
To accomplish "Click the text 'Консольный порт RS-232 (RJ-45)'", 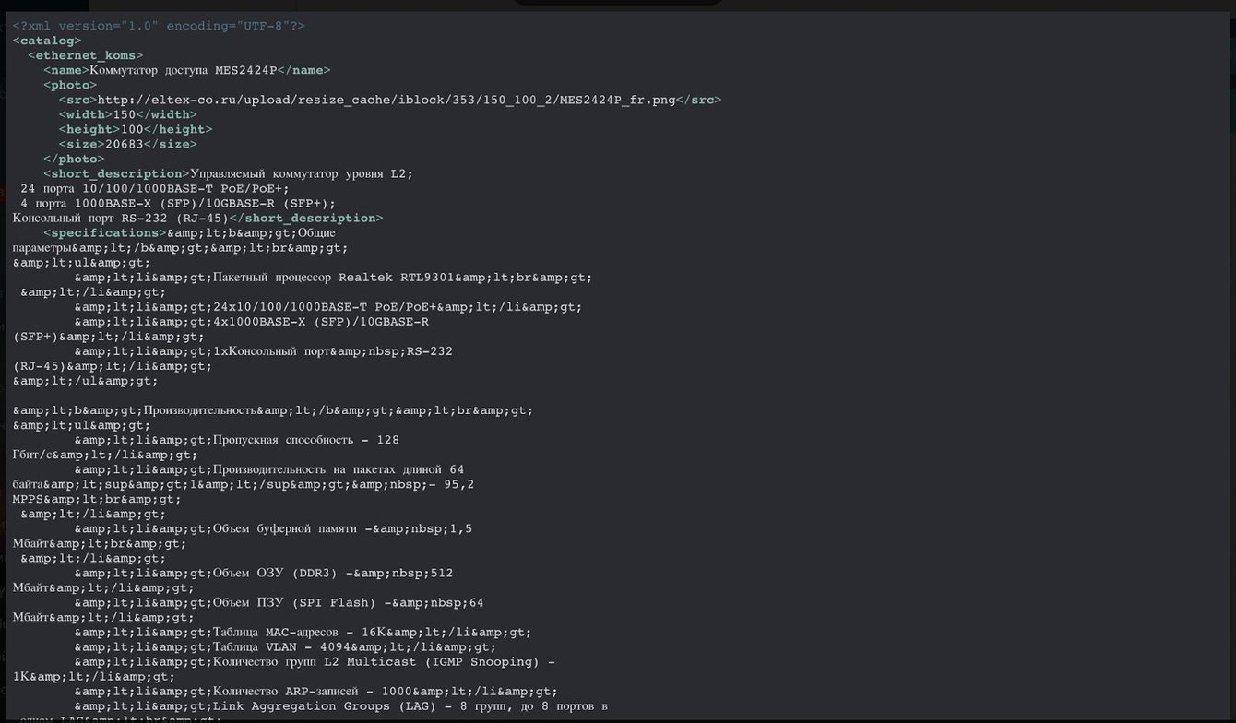I will (121, 218).
